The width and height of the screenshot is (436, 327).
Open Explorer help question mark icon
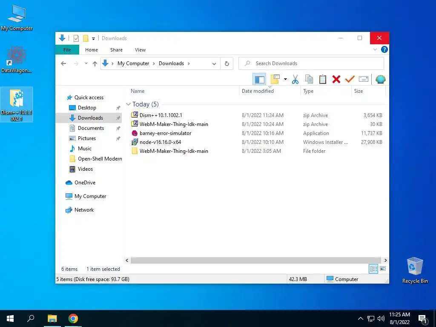[384, 49]
